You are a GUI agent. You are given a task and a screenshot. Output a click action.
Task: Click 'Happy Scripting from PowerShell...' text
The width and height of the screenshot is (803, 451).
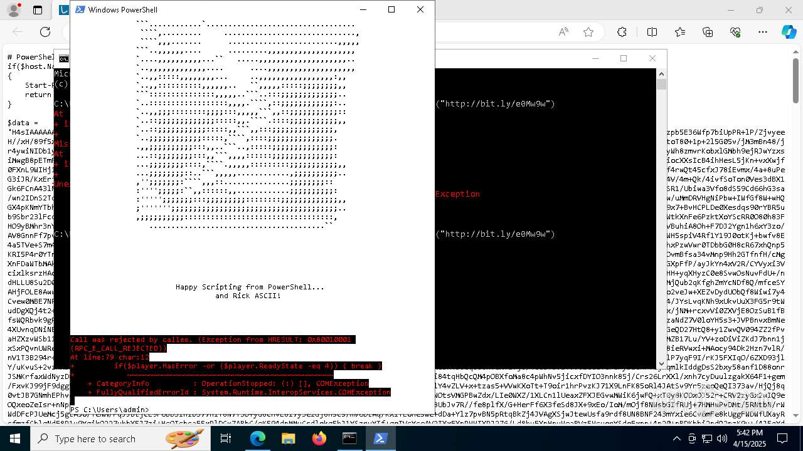pos(250,287)
